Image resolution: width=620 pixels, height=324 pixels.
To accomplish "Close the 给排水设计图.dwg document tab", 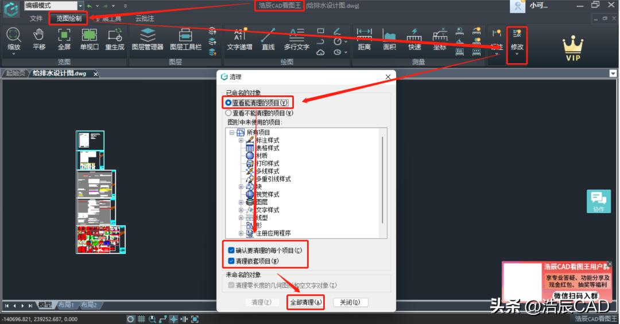I will pos(95,74).
